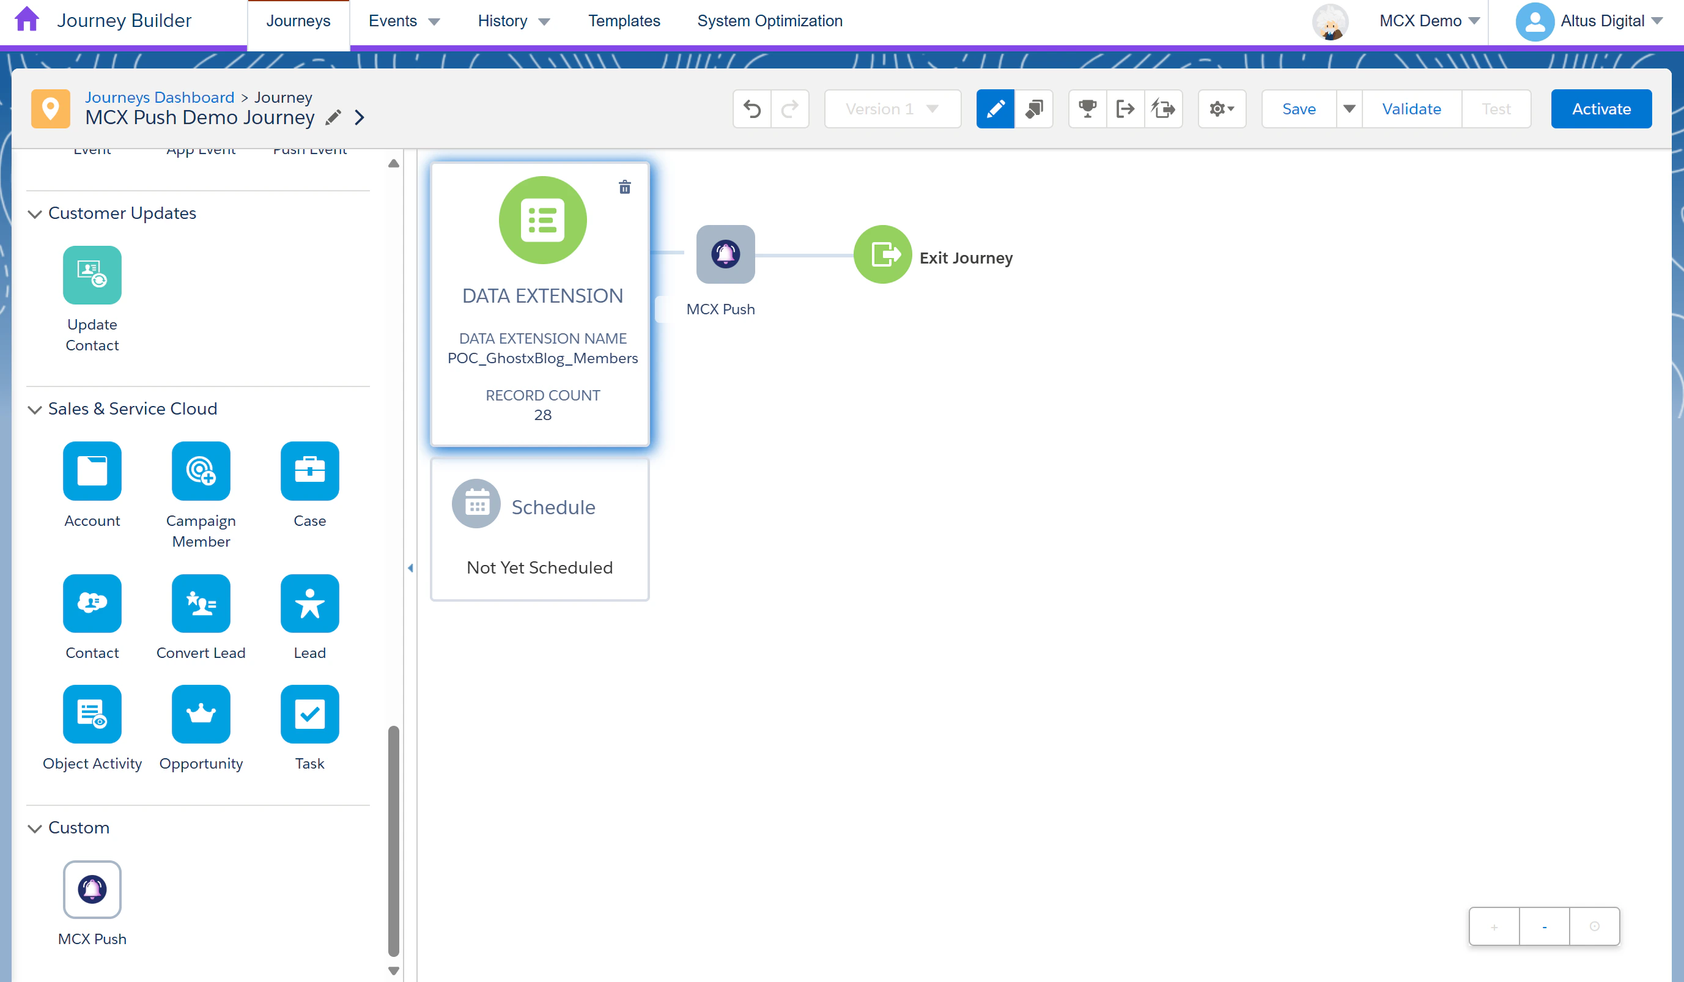The width and height of the screenshot is (1684, 982).
Task: Zoom in the canvas with plus button
Action: pyautogui.click(x=1494, y=926)
